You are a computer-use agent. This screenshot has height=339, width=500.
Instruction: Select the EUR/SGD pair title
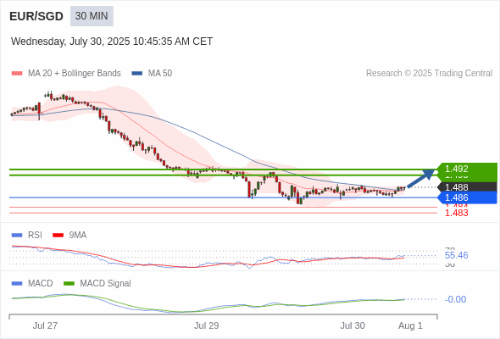tap(36, 16)
